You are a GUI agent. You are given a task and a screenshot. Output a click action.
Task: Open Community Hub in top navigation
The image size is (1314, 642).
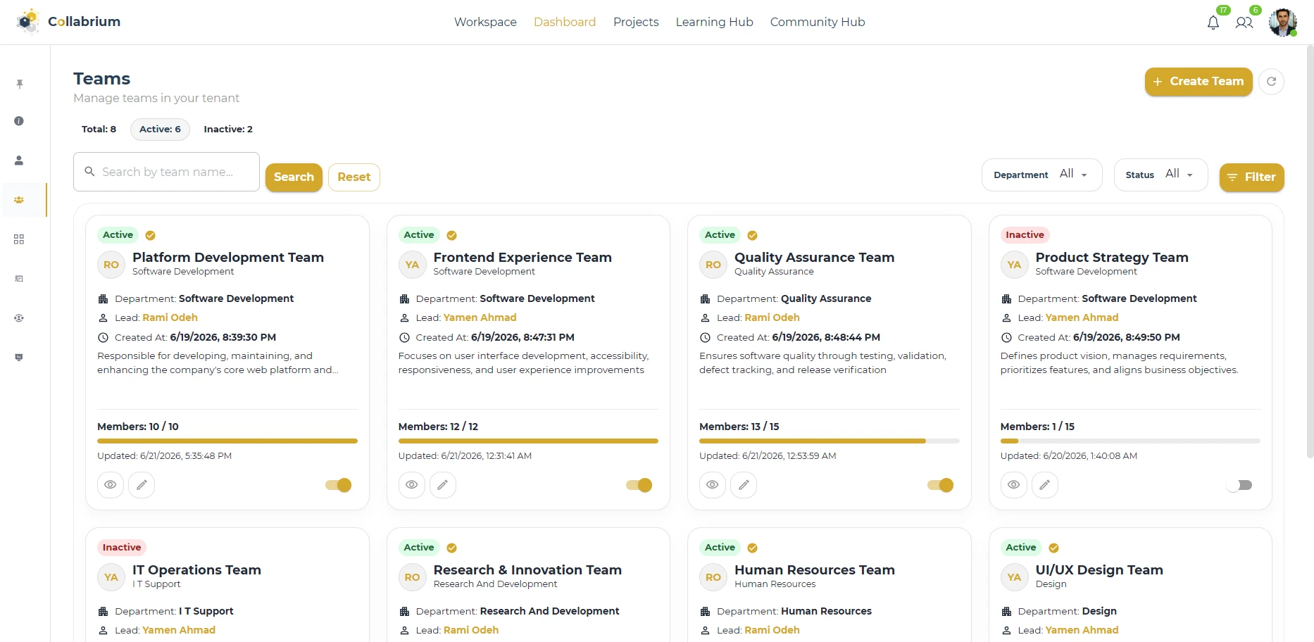818,22
